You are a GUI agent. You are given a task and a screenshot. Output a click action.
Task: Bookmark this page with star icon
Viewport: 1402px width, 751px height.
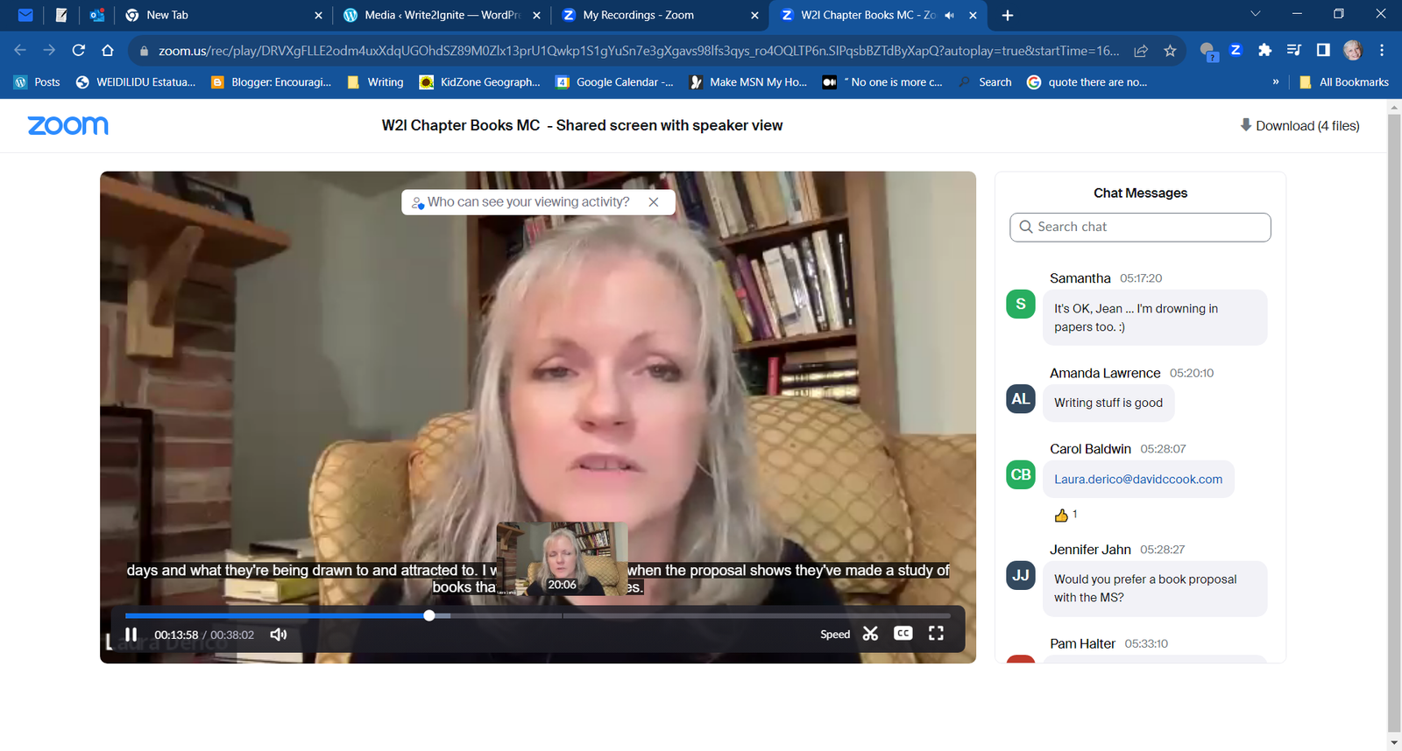(x=1170, y=51)
